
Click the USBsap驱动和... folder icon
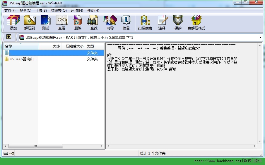[x=7, y=59]
